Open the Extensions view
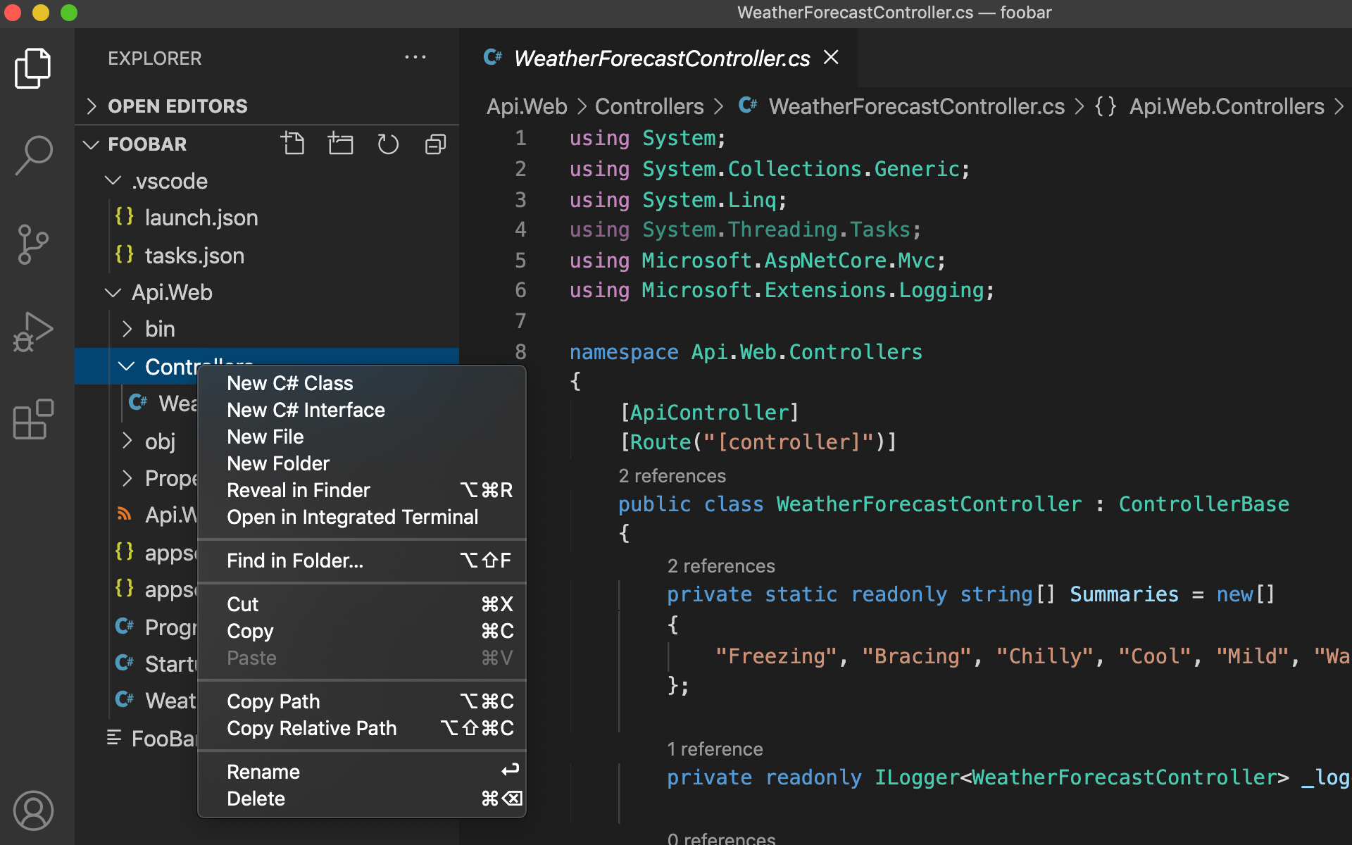 (x=33, y=419)
